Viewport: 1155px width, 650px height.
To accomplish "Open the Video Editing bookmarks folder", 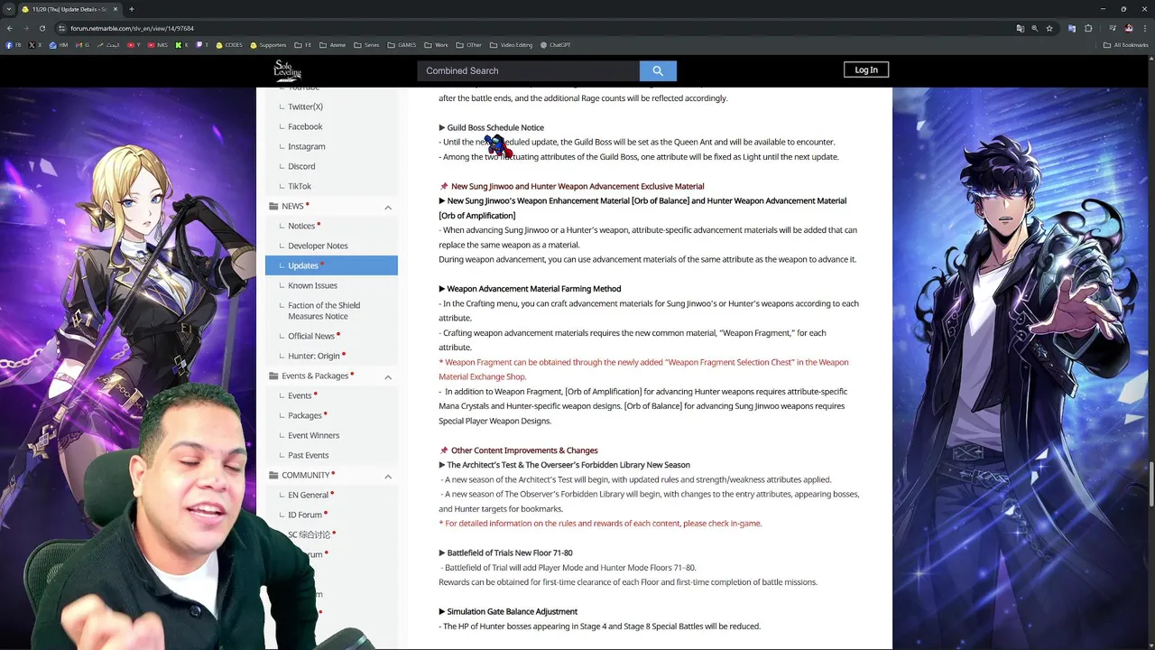I will (x=512, y=45).
